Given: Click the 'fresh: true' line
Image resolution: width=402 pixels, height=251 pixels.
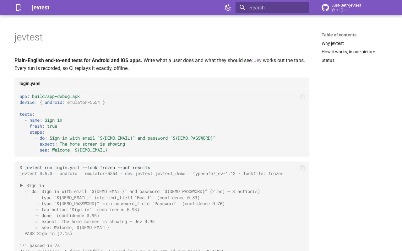Looking at the screenshot, I should 43,126.
